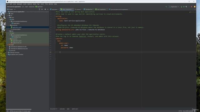
Task: Click the red Stop icon
Action: (192, 7)
